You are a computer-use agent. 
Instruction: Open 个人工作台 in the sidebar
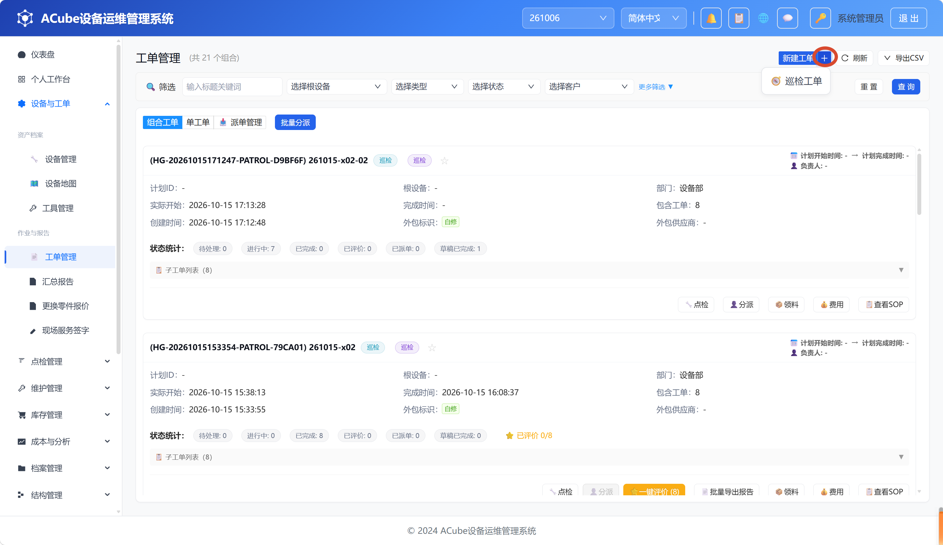click(x=50, y=79)
